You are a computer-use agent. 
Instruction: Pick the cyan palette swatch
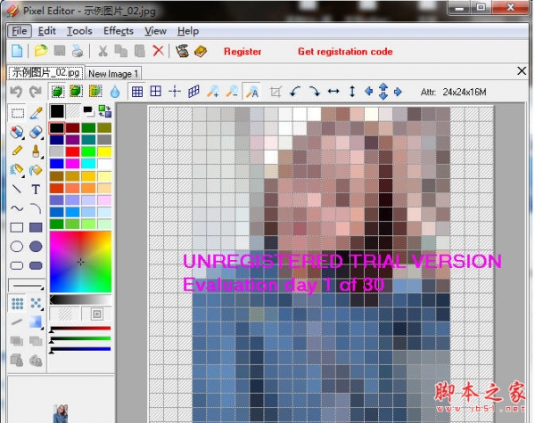[88, 164]
